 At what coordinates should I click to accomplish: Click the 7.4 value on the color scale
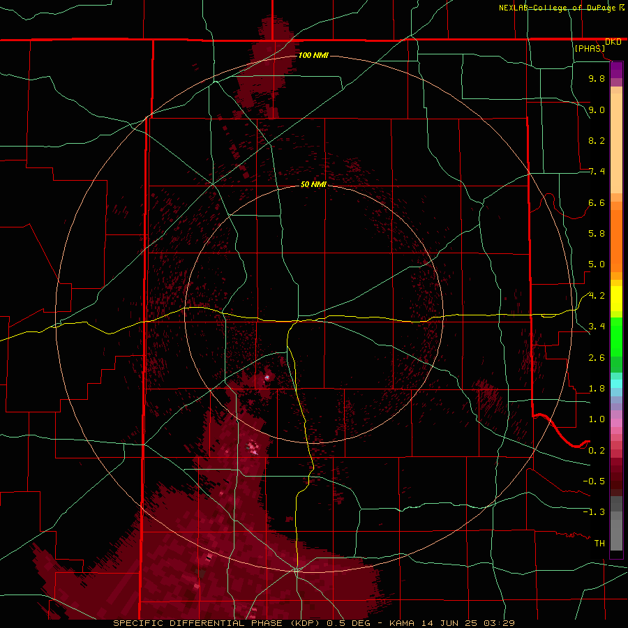(x=597, y=172)
